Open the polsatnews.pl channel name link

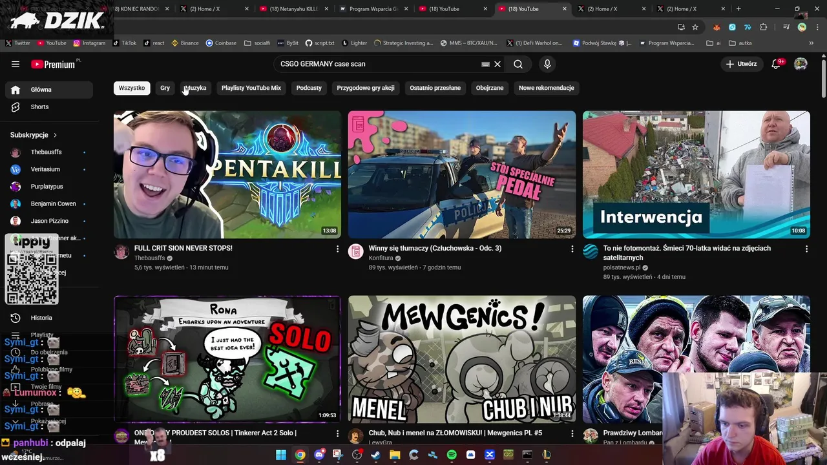pyautogui.click(x=622, y=267)
